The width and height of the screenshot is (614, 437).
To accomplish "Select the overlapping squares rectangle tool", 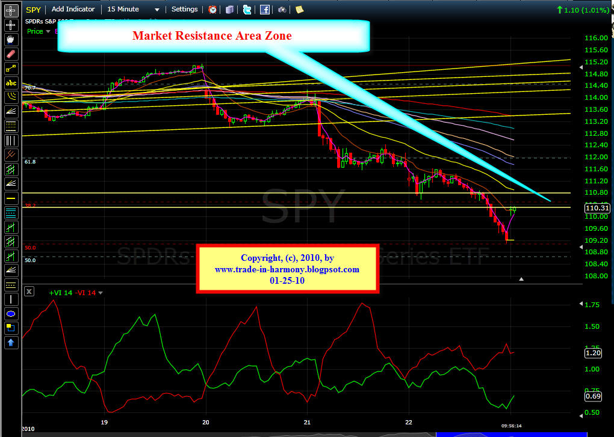I will coord(11,328).
